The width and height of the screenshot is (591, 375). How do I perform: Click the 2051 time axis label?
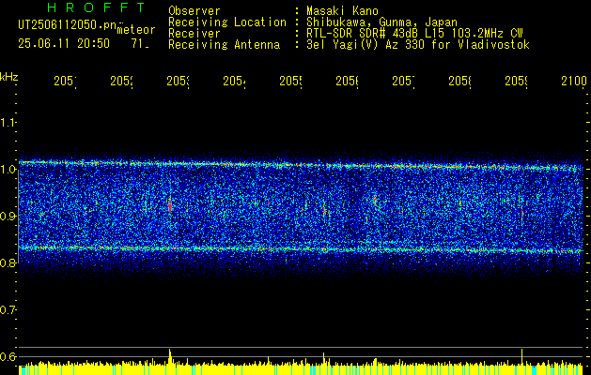point(65,81)
